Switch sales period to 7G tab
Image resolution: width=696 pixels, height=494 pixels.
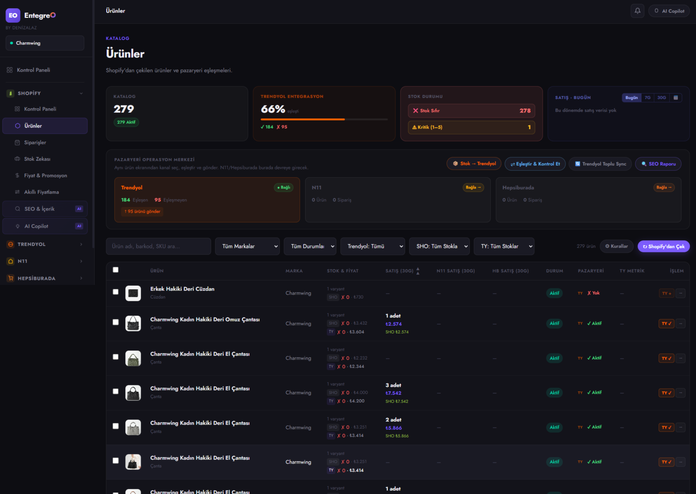click(x=647, y=98)
